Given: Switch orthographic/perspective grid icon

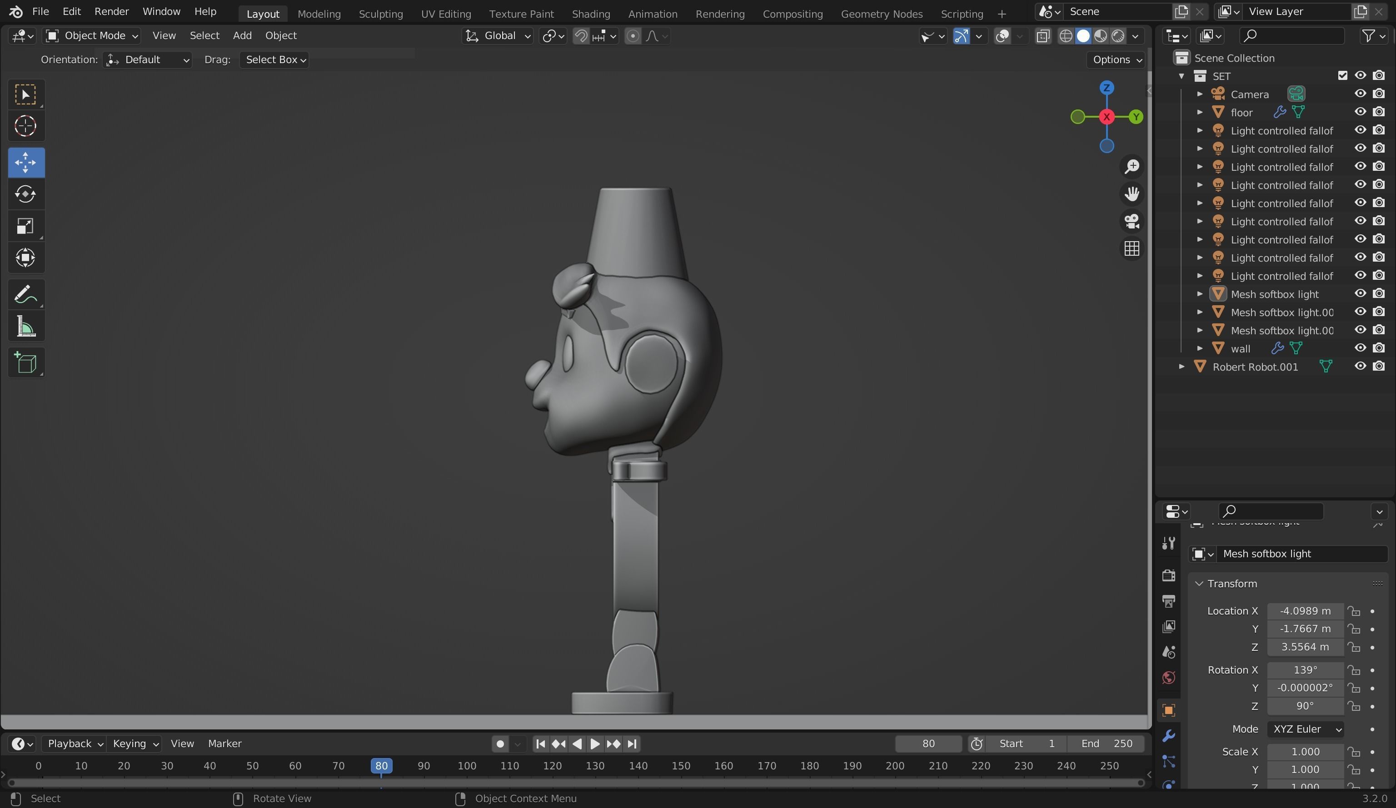Looking at the screenshot, I should [1132, 248].
